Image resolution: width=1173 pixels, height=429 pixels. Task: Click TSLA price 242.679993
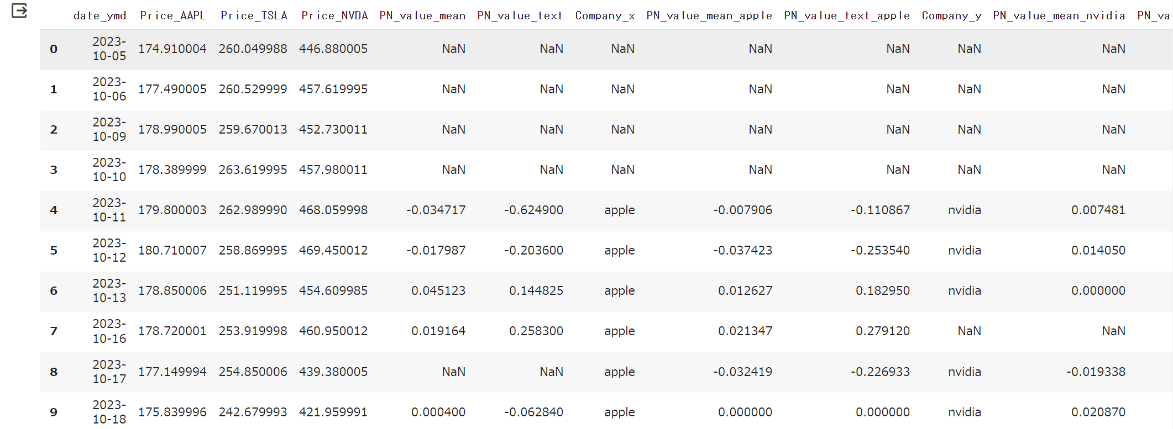point(253,412)
